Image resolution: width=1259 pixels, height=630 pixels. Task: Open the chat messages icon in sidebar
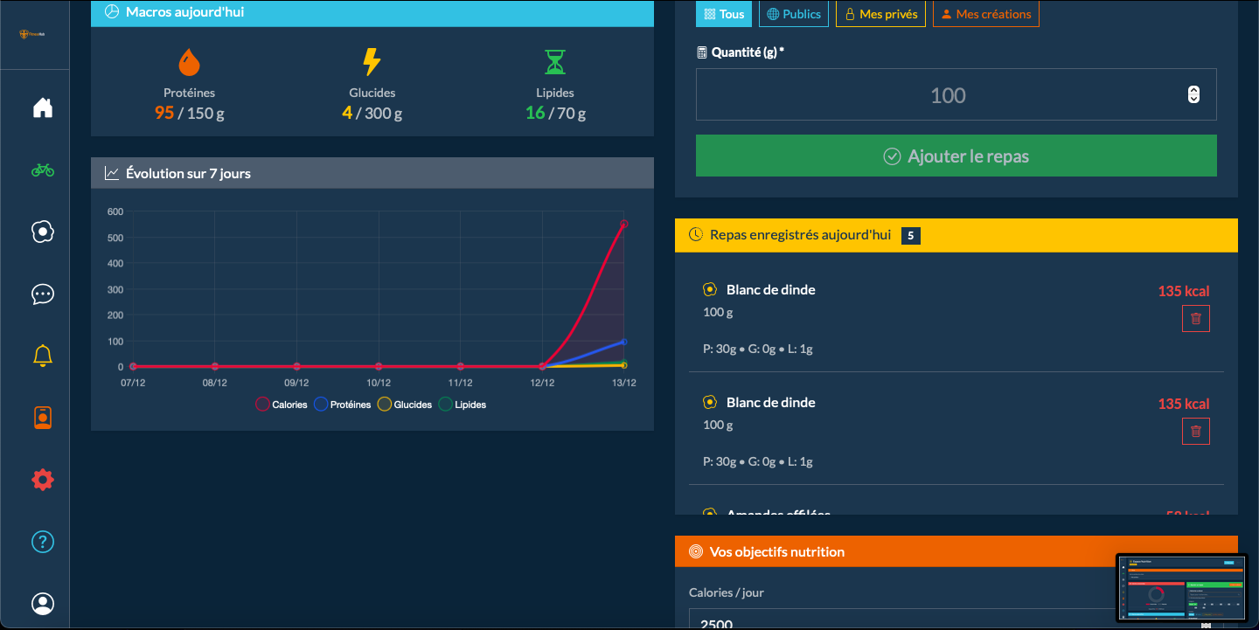[x=43, y=294]
